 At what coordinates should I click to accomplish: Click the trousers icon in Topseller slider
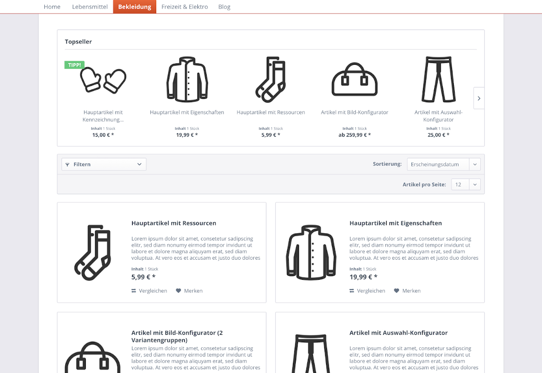tap(438, 80)
